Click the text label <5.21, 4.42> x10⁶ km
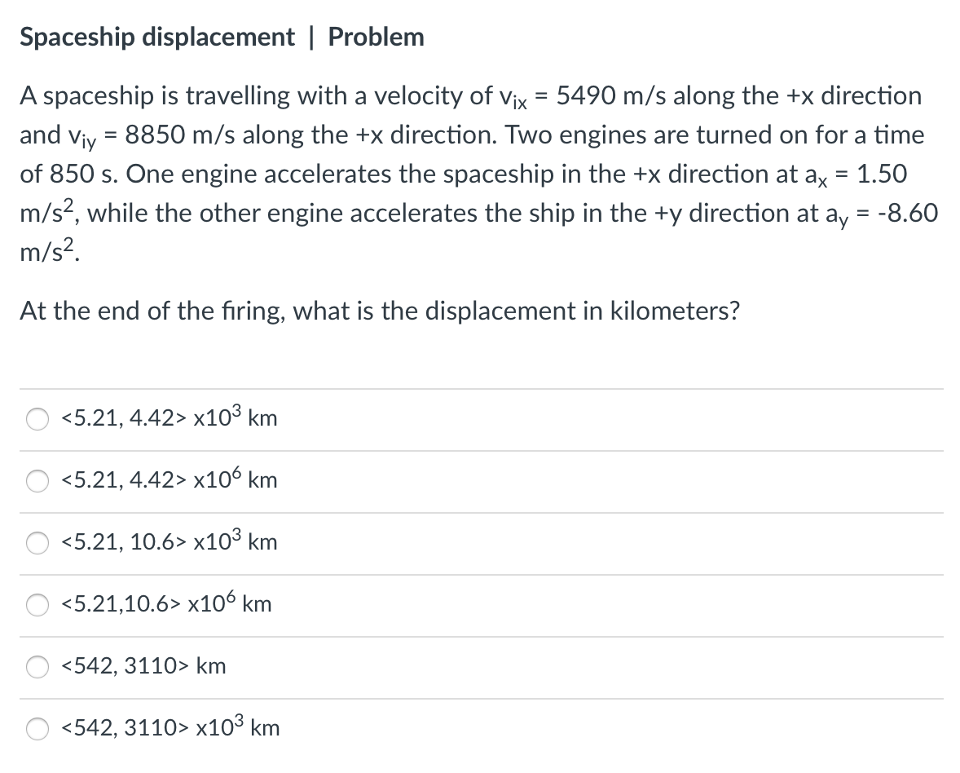 (x=168, y=480)
